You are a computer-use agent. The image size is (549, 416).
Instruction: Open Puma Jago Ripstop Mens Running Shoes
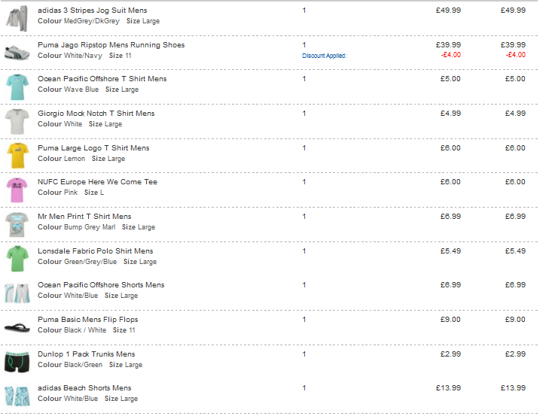pyautogui.click(x=111, y=45)
